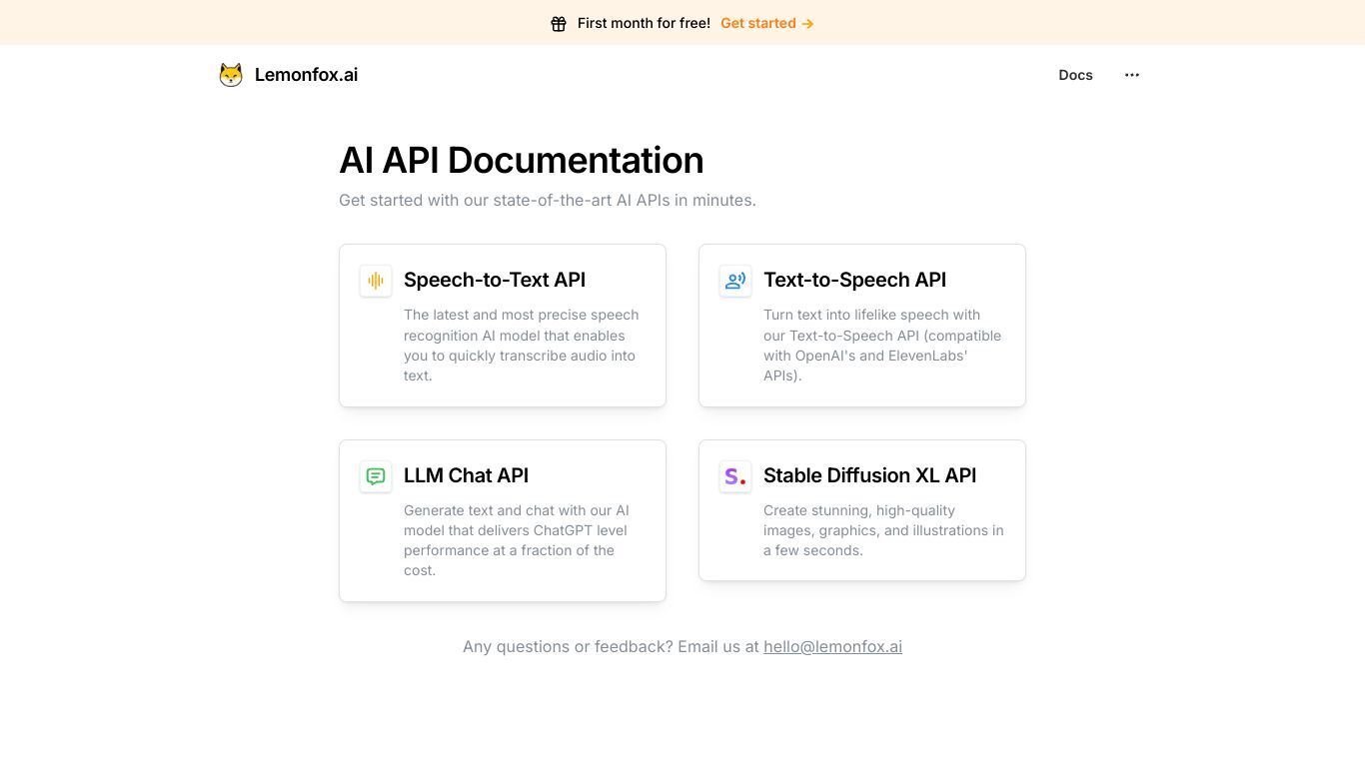Click the Speech-to-Text description paragraph
Screen dimensions: 1365x767
(522, 346)
